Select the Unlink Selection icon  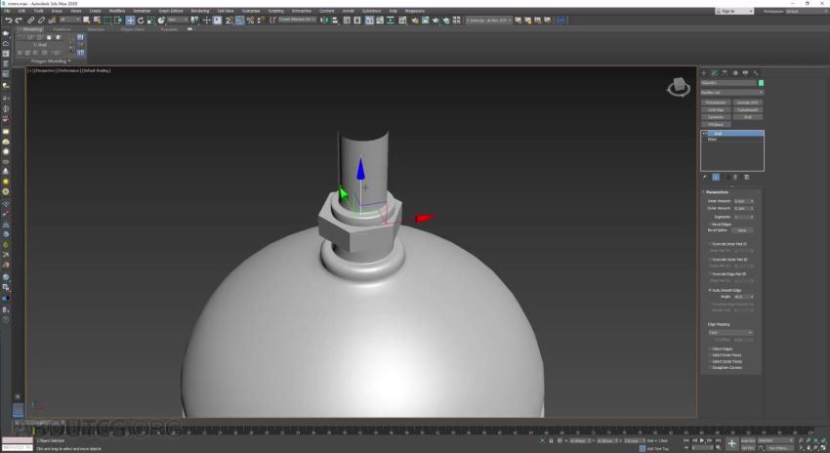coord(41,21)
